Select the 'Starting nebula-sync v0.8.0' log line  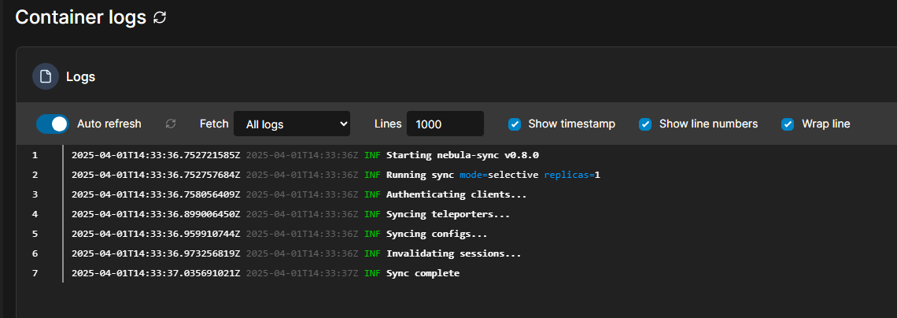point(462,155)
